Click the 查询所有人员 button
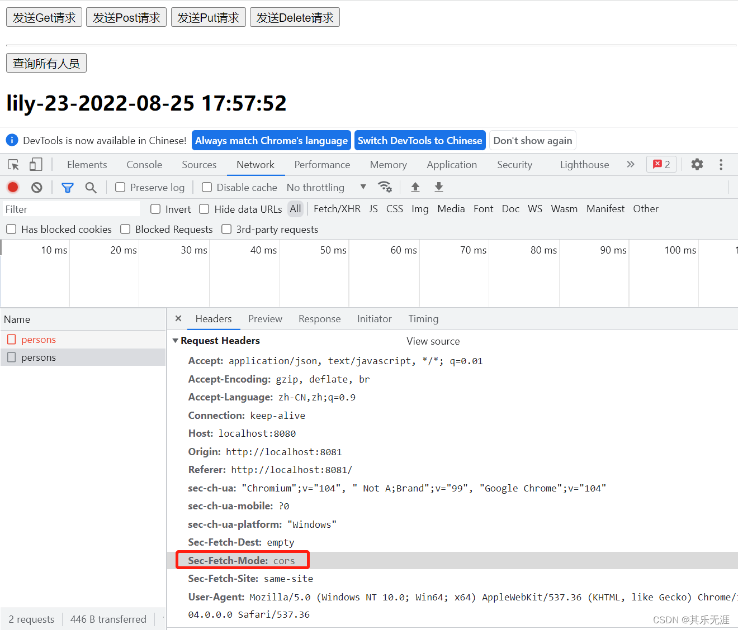This screenshot has height=630, width=738. pyautogui.click(x=46, y=63)
